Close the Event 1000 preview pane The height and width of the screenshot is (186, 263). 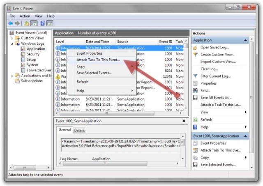click(184, 121)
